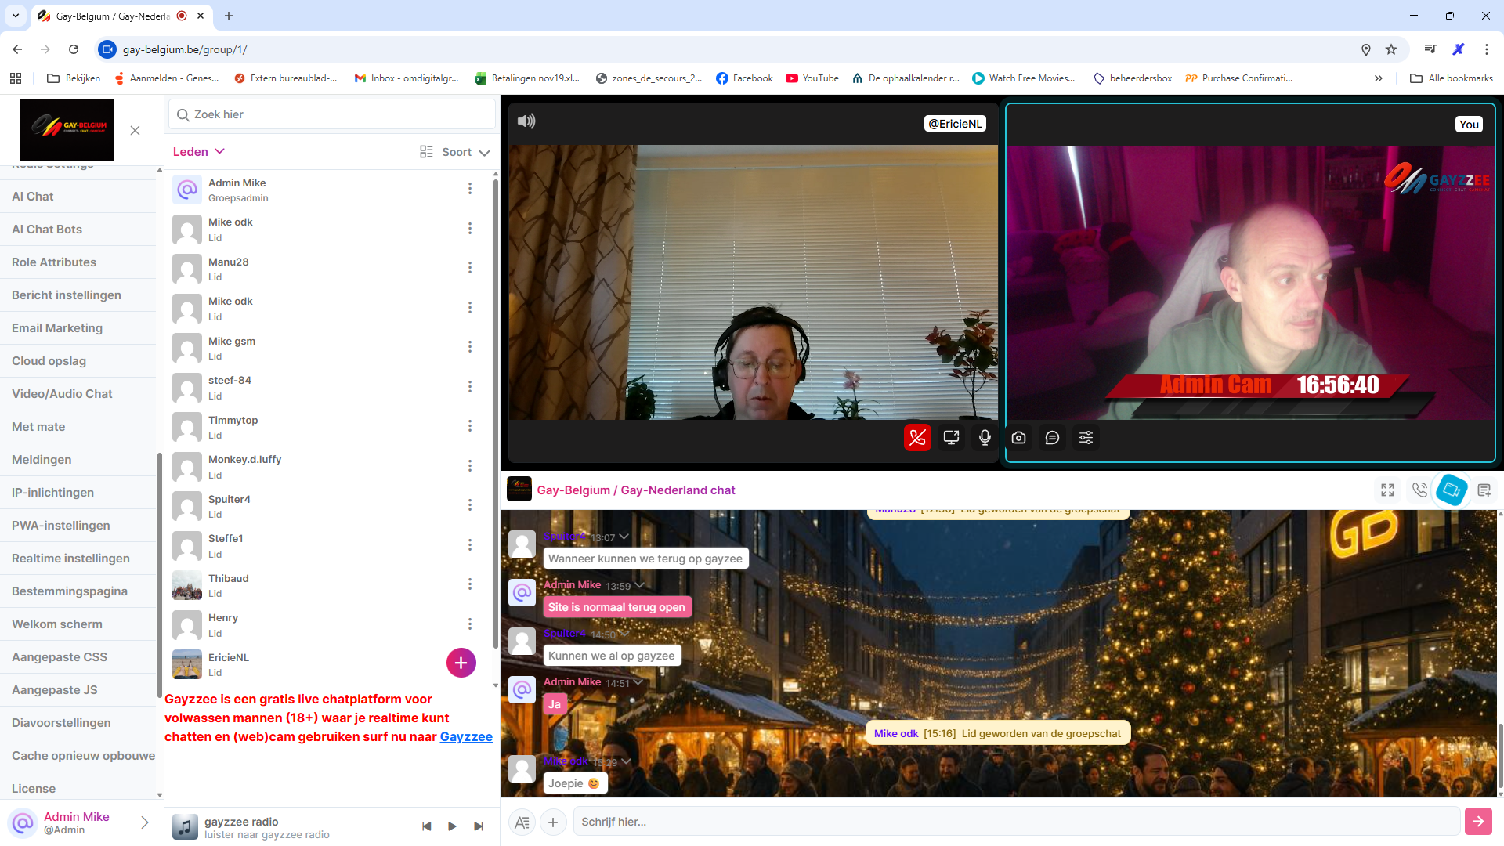The width and height of the screenshot is (1504, 846).
Task: Open the Soort sort dropdown
Action: [x=465, y=153]
